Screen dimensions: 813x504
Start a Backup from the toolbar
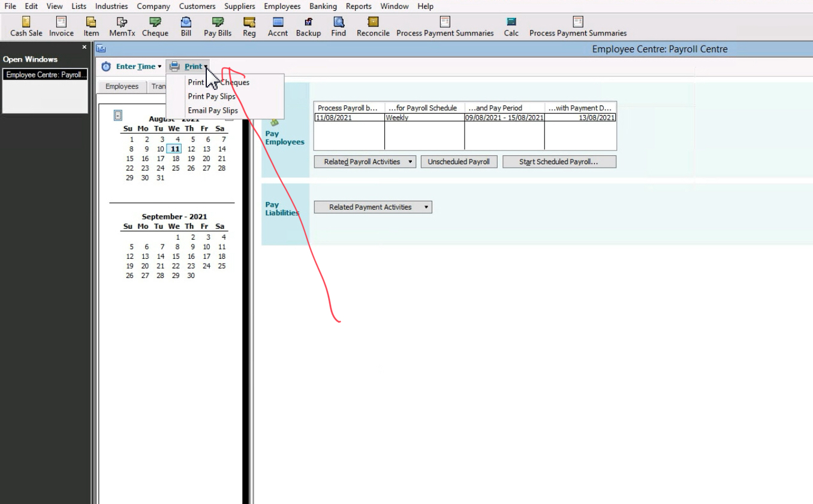pos(308,27)
